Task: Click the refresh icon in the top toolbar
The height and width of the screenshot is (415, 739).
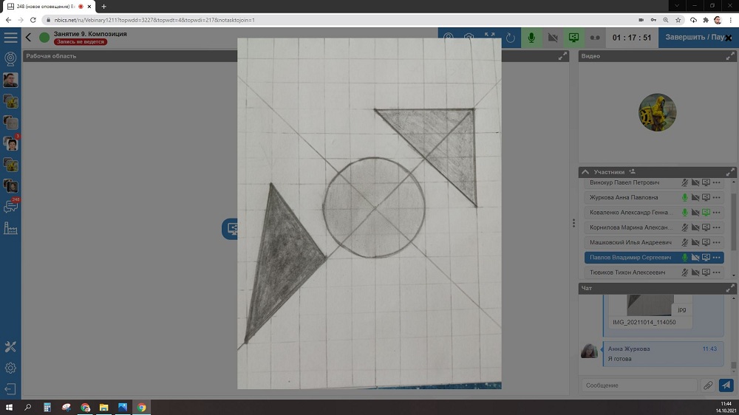Action: pos(510,38)
